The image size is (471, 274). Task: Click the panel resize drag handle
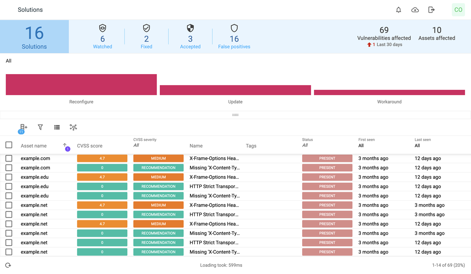pyautogui.click(x=235, y=115)
